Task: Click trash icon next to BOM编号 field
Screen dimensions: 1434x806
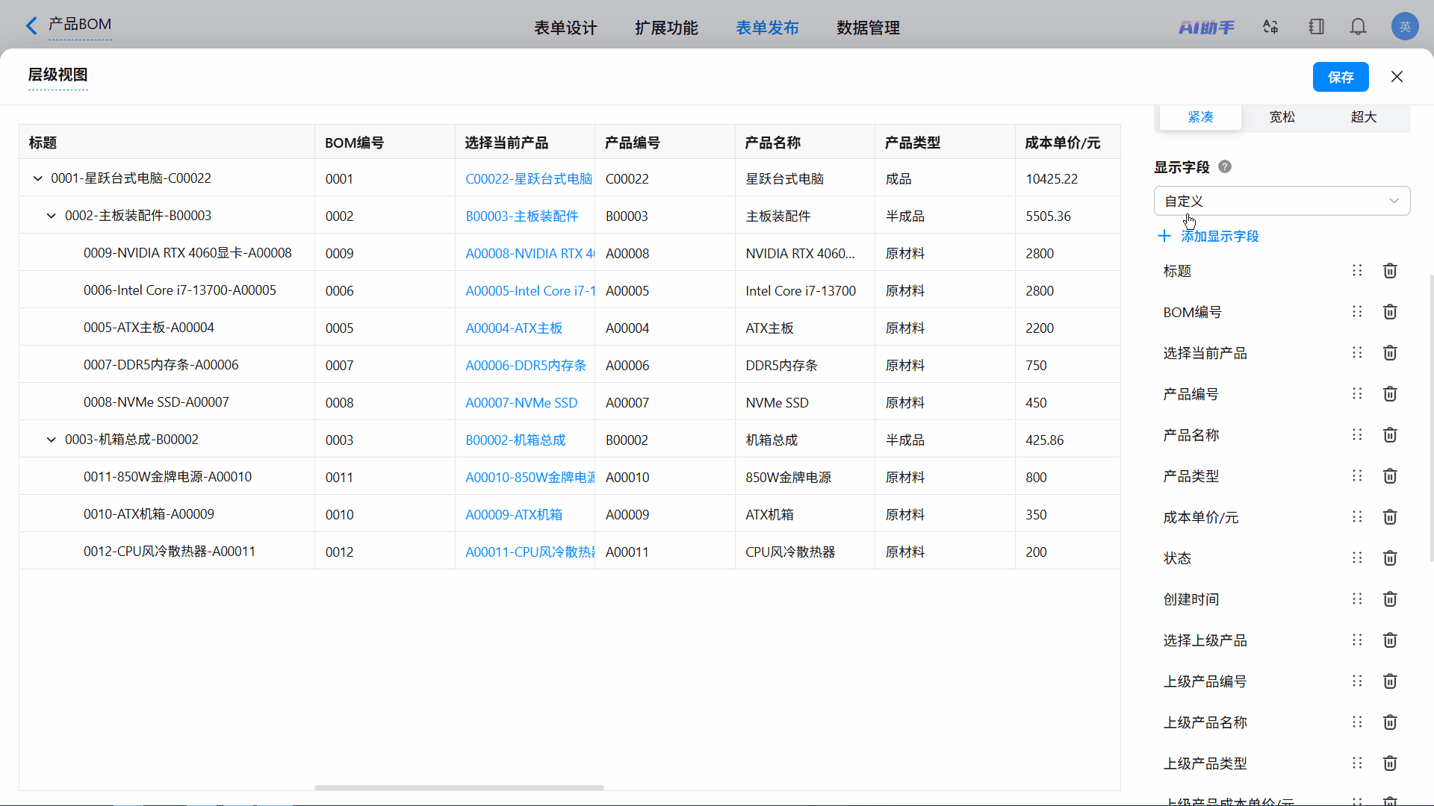Action: point(1390,312)
